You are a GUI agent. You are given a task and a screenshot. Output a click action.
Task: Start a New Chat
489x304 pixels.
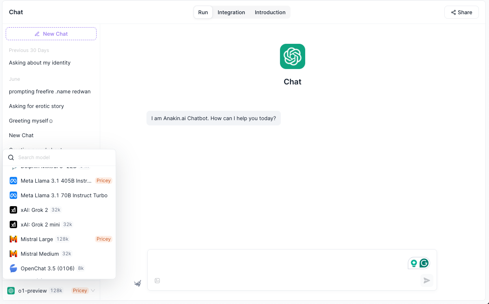point(51,34)
